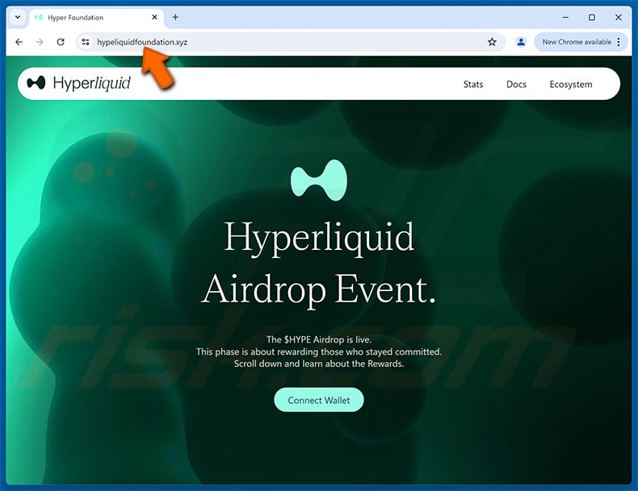The image size is (638, 491).
Task: Click the browser forward arrow
Action: pos(40,42)
